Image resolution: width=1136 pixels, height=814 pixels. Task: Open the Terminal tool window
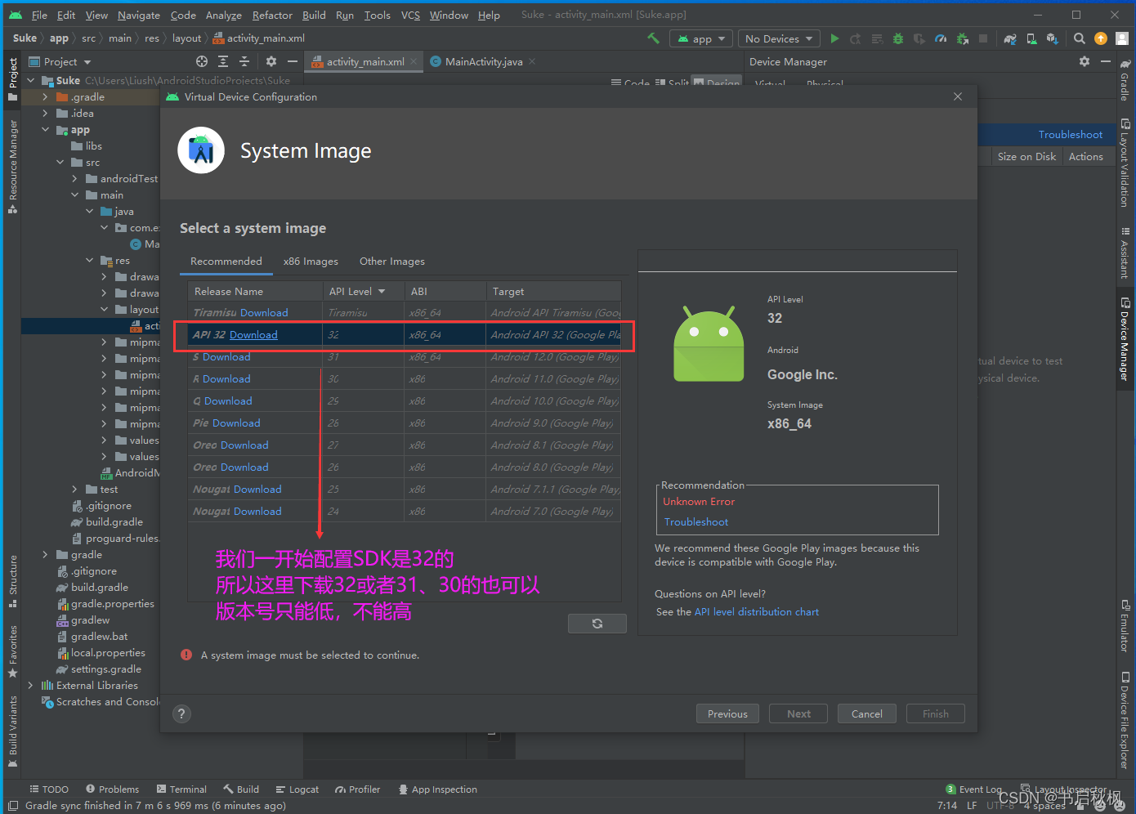point(181,789)
